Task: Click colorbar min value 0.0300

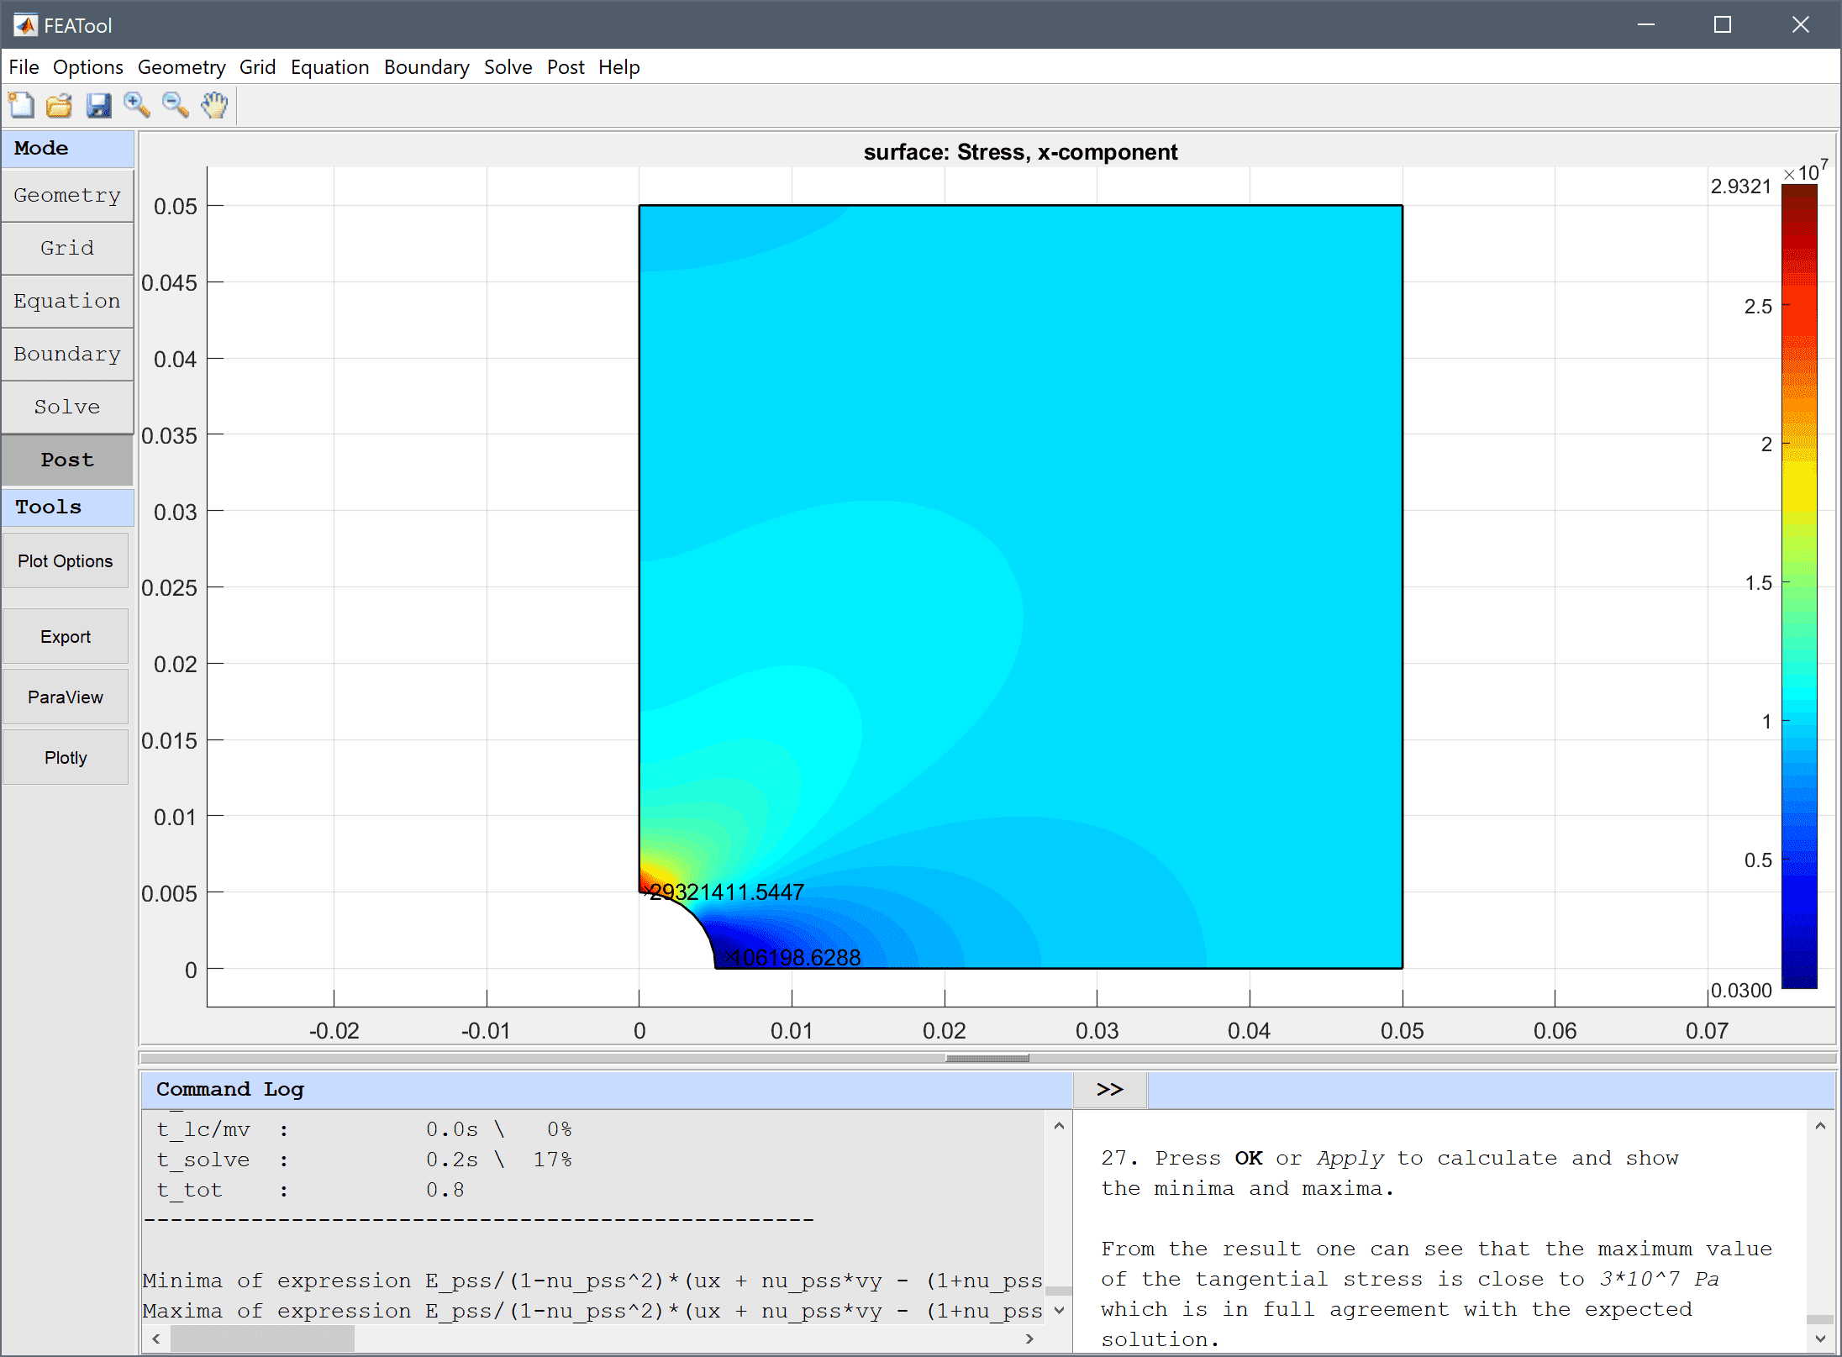Action: [x=1741, y=990]
